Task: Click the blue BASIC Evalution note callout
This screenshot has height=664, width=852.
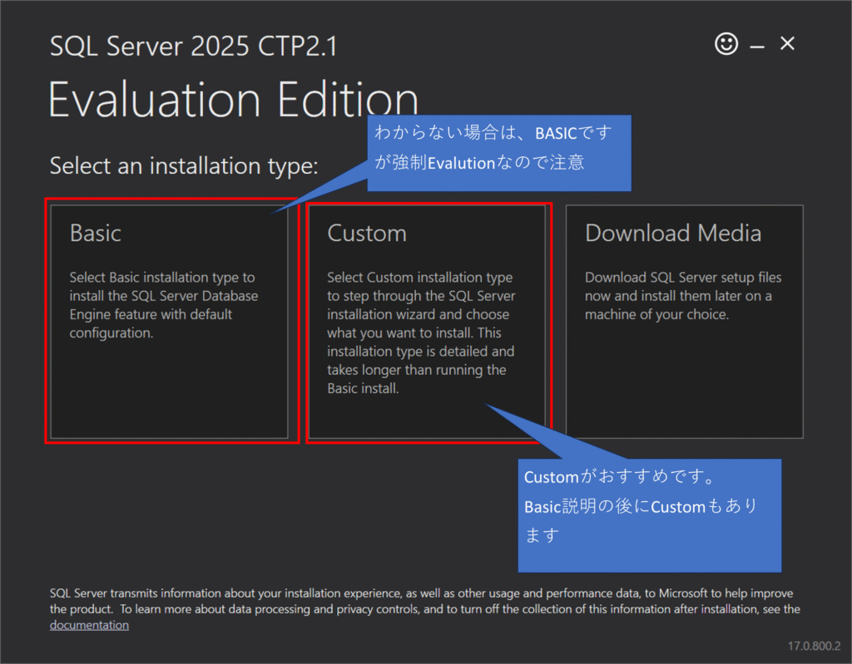Action: click(x=499, y=153)
